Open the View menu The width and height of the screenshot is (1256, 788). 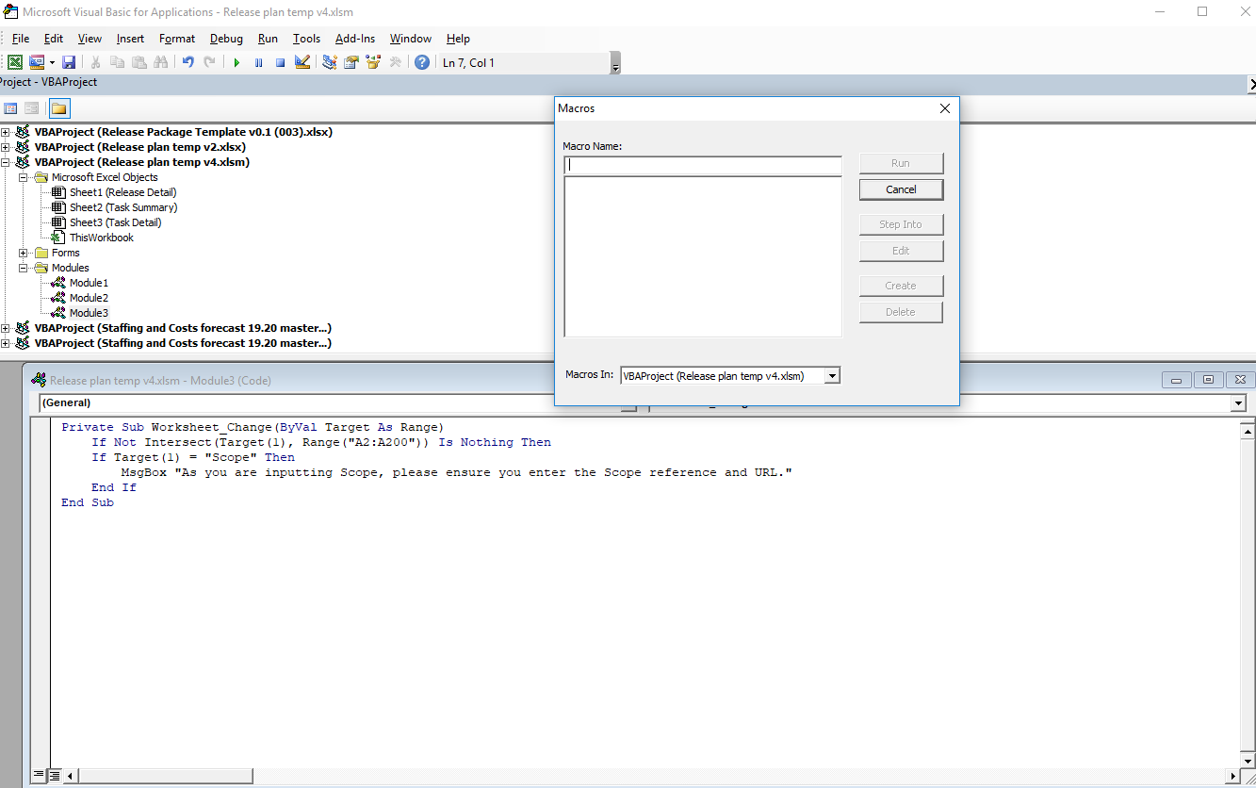(90, 39)
